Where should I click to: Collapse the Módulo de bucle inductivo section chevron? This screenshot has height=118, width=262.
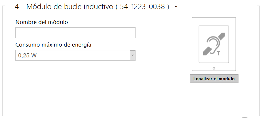point(176,7)
